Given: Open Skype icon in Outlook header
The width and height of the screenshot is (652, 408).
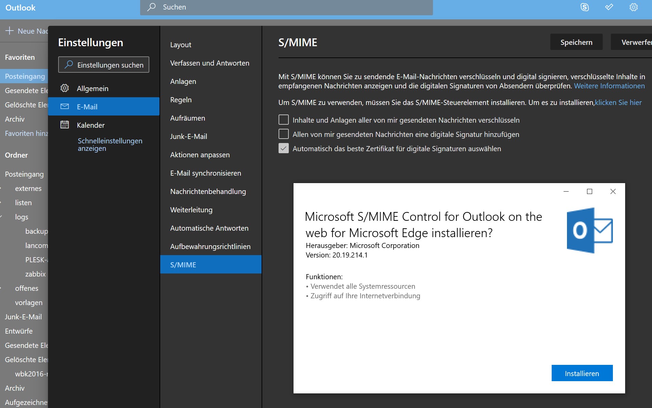Looking at the screenshot, I should click(584, 7).
